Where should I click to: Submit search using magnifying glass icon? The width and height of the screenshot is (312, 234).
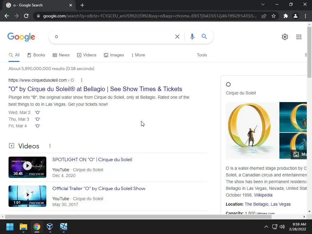pos(204,37)
